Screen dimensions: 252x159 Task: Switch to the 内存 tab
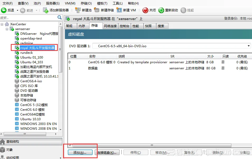(x=83, y=26)
